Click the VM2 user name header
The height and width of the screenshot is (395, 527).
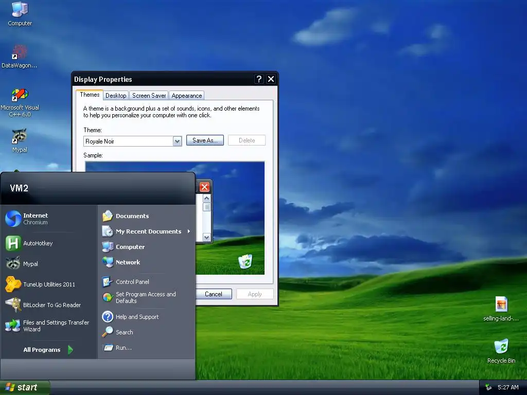[x=19, y=188]
